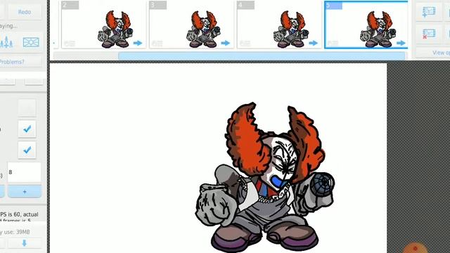Open the Problems? link

[x=12, y=62]
